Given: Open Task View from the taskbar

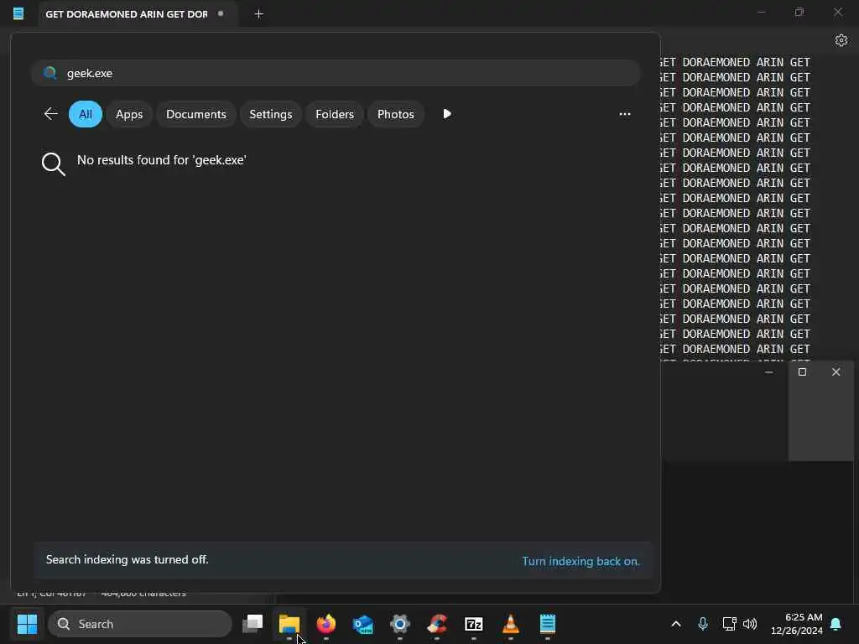Looking at the screenshot, I should coord(252,624).
